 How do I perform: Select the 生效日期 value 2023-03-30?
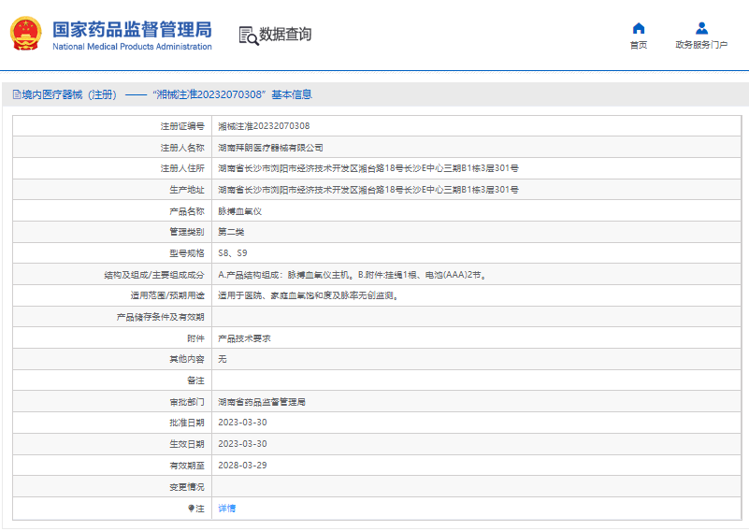(243, 444)
